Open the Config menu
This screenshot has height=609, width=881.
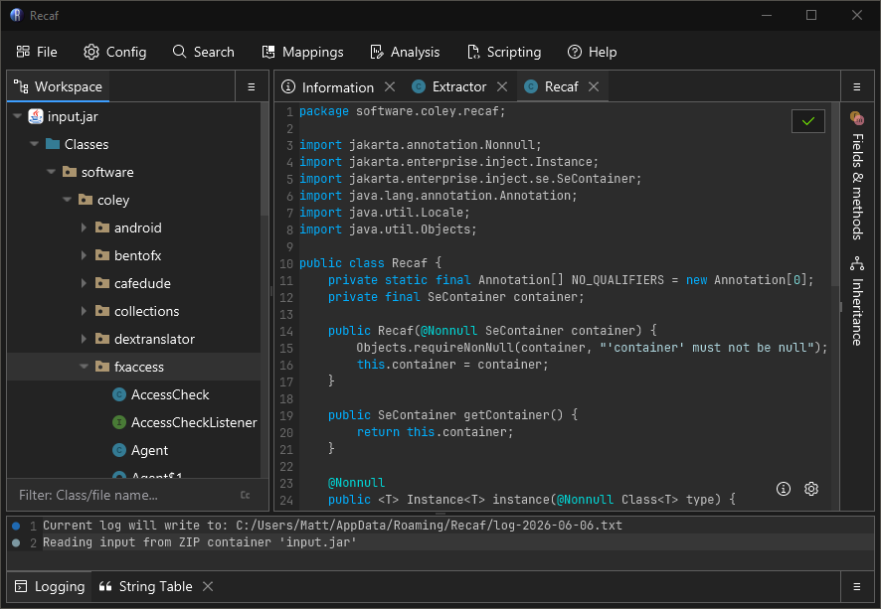115,53
